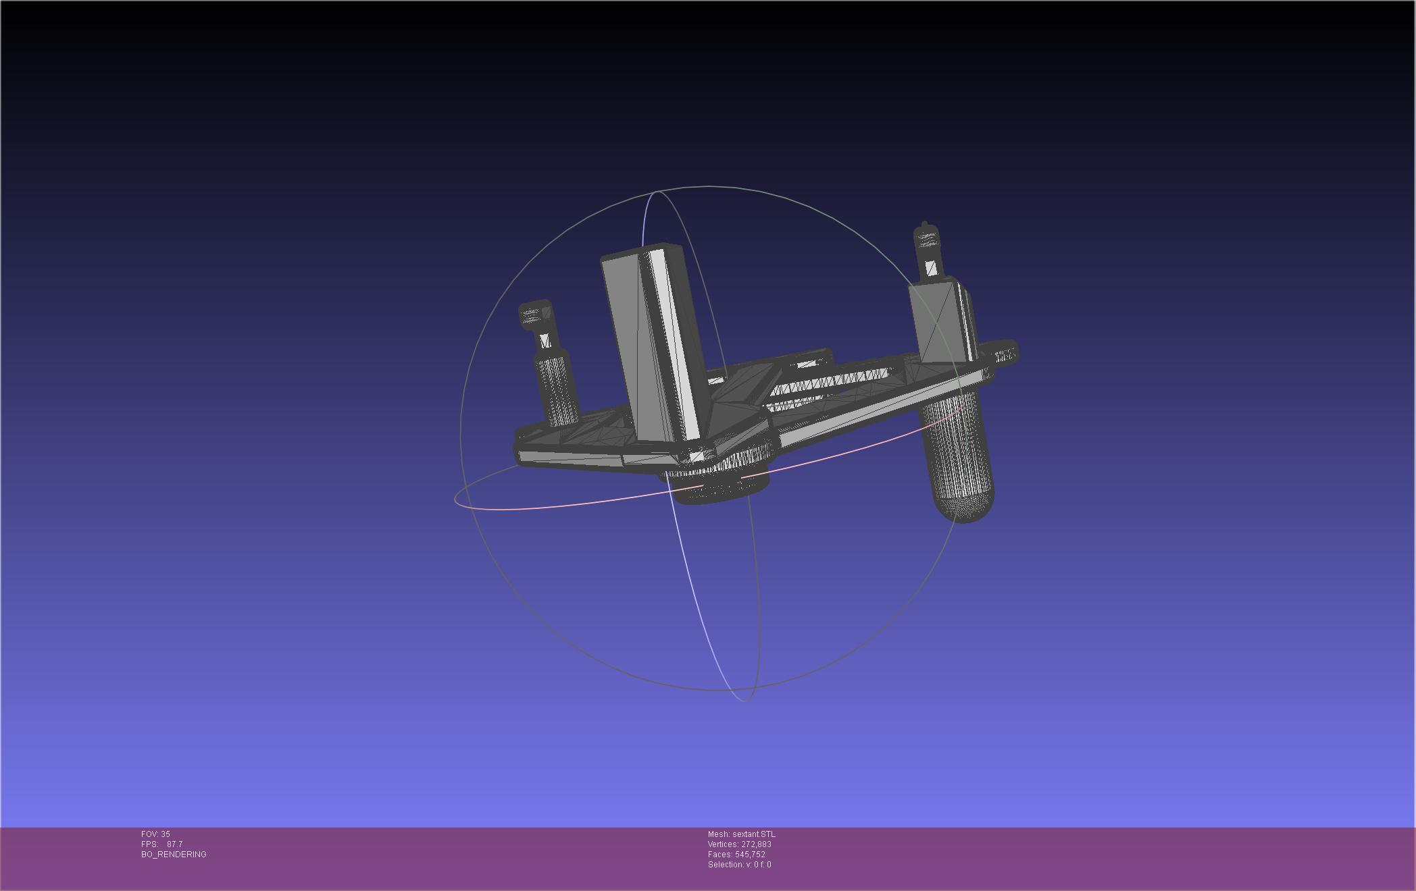Click the FOV: 35 readout
1416x891 pixels.
155,834
